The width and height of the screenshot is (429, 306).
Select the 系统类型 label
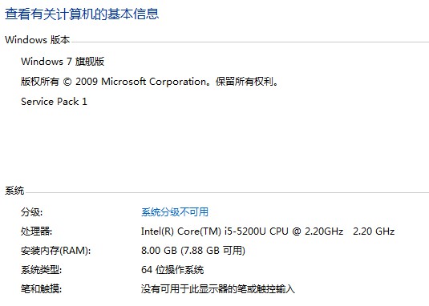coord(42,270)
